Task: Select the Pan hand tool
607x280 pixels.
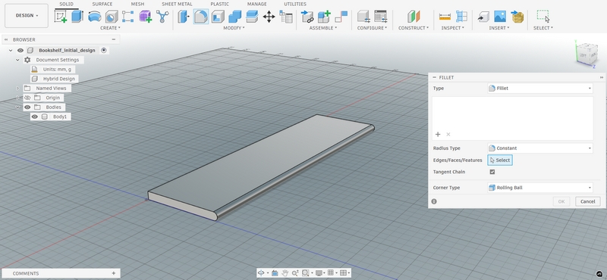Action: [285, 272]
